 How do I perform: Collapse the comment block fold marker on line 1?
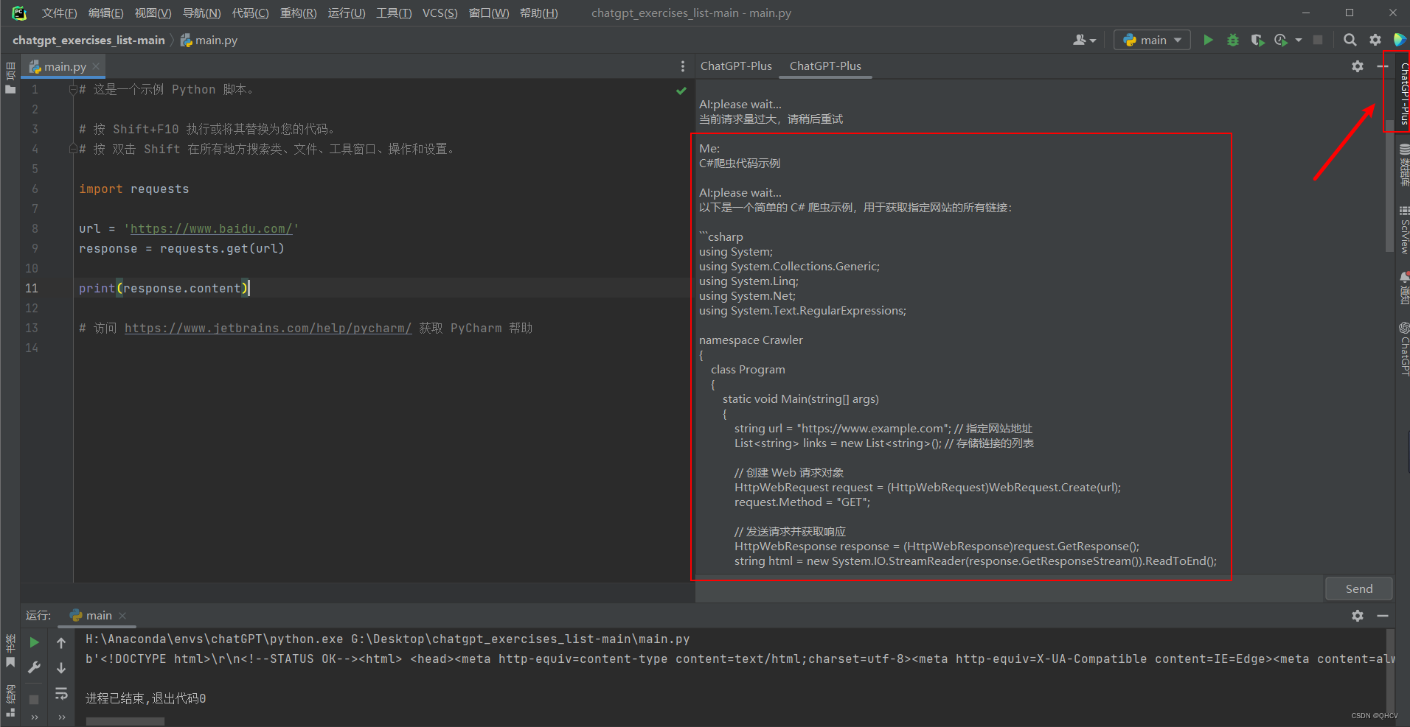click(72, 90)
